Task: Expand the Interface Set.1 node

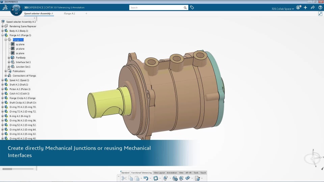Action: [x=9, y=62]
